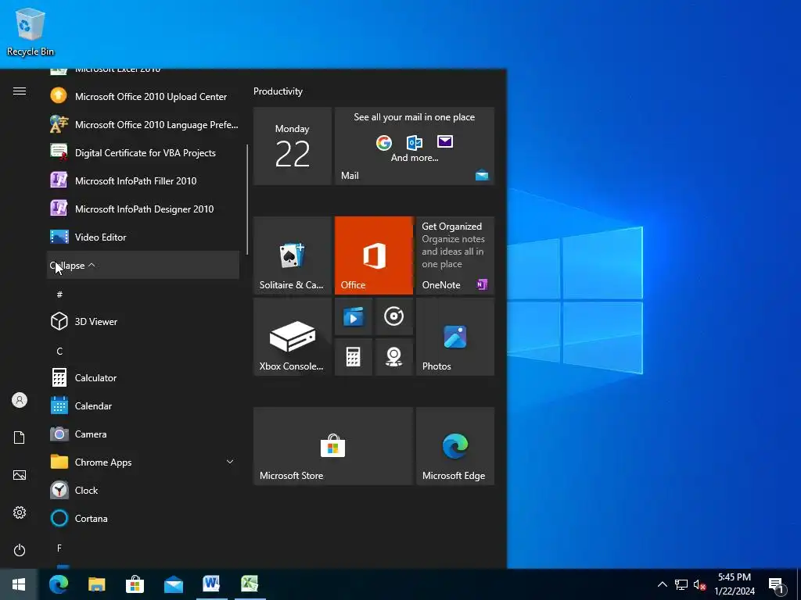Open Maps small tile
801x600 pixels.
point(394,357)
